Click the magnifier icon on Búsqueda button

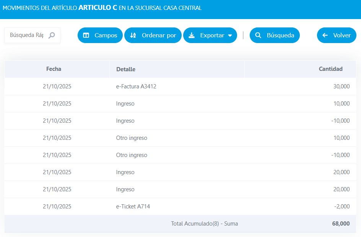pos(258,35)
